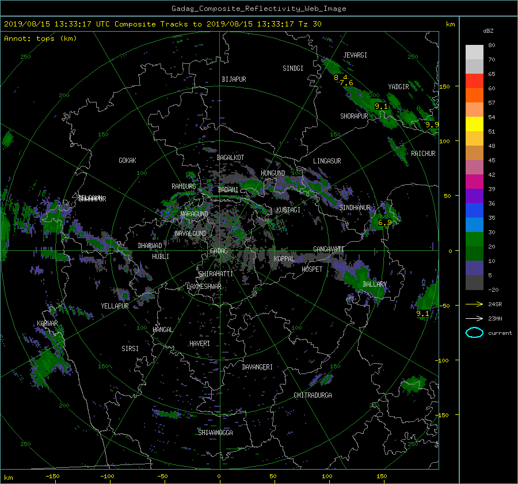The width and height of the screenshot is (518, 484).
Task: Click the CHITRADURGA city label
Action: point(313,395)
